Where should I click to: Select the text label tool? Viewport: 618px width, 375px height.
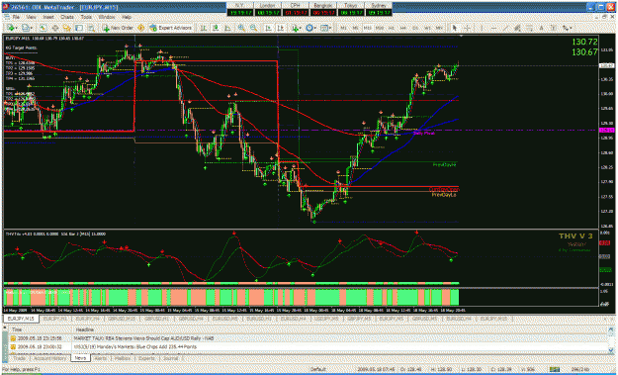pos(554,28)
